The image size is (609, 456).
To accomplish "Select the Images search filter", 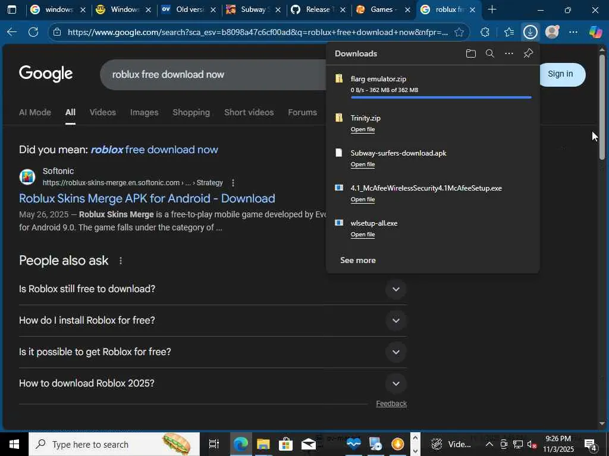I will pyautogui.click(x=144, y=112).
